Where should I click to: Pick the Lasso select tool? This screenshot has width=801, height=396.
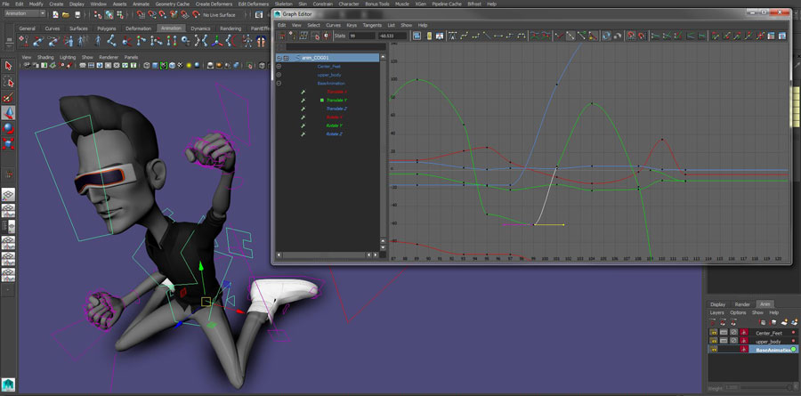tap(8, 82)
